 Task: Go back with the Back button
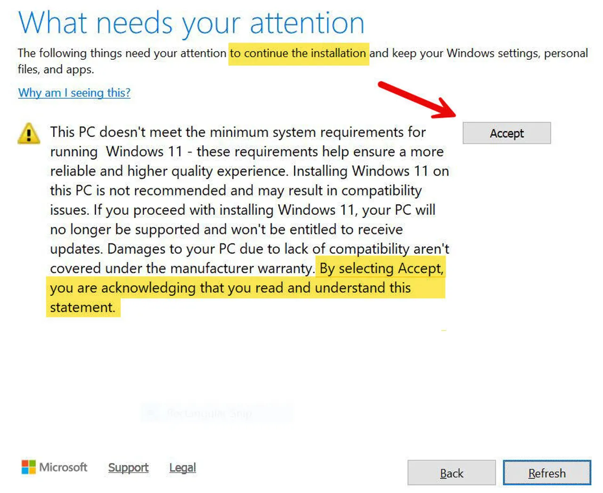(x=451, y=473)
